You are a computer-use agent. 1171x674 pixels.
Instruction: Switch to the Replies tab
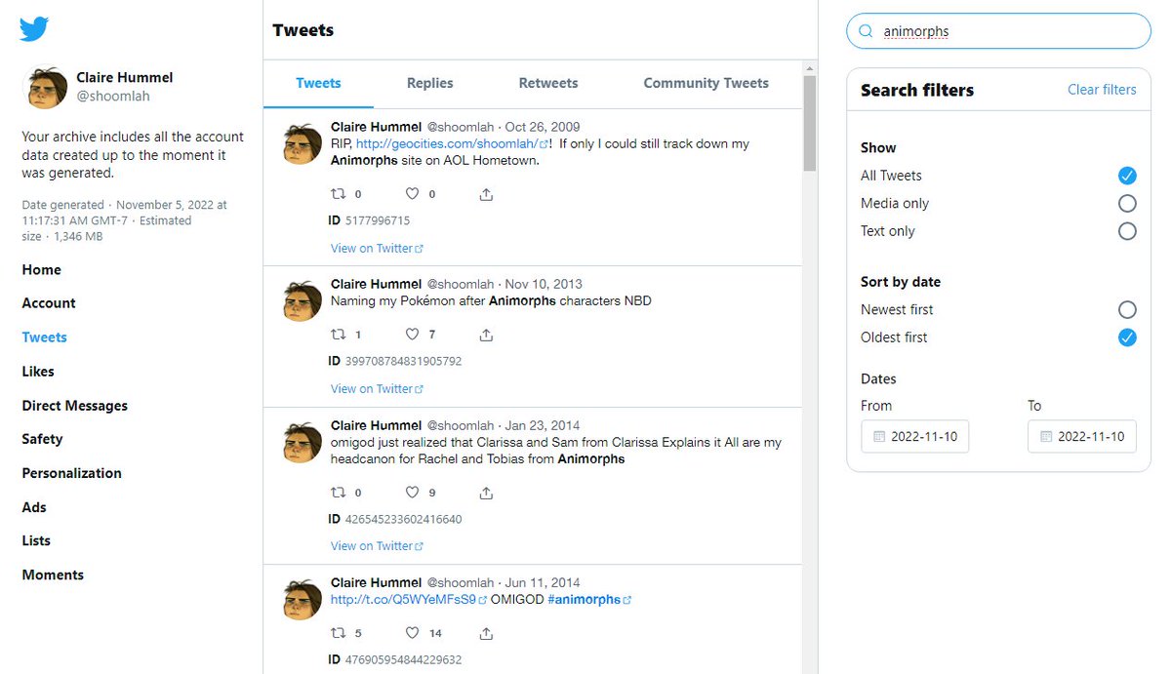[x=430, y=83]
